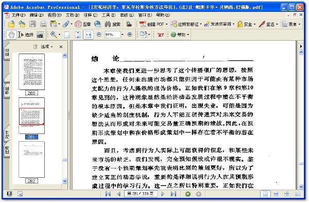Click the Zoom out minus button
This screenshot has width=309, height=203.
[x=99, y=35]
